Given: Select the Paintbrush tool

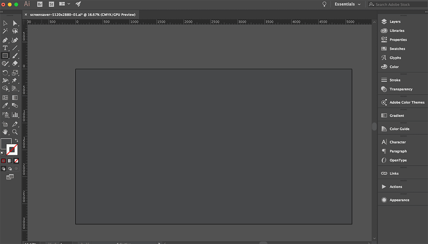Looking at the screenshot, I should [15, 56].
